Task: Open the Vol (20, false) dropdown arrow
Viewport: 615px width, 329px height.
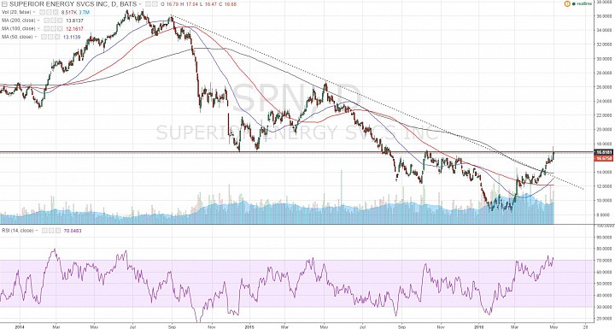Action: [34, 12]
